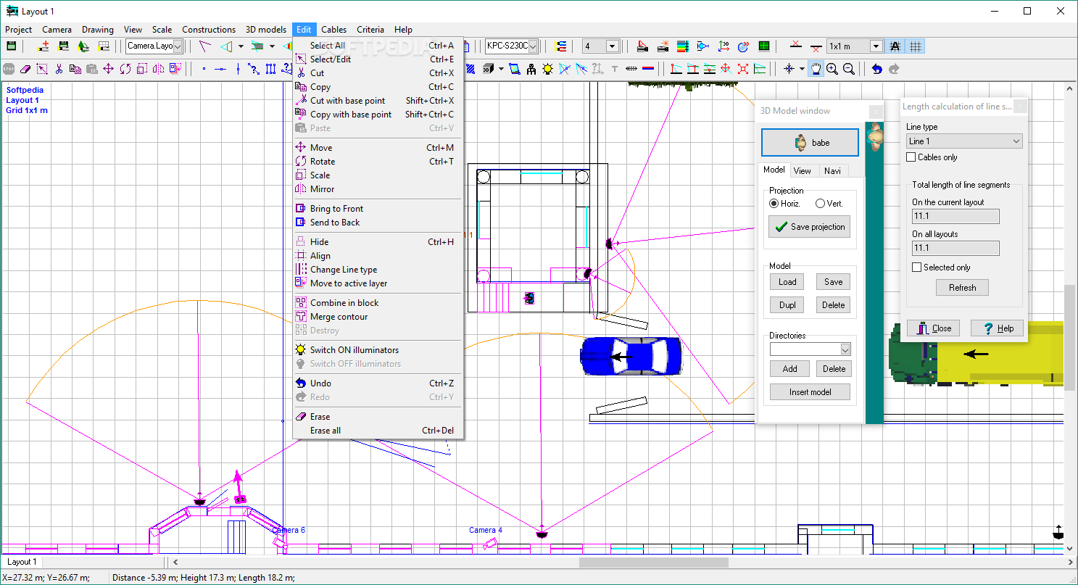1078x585 pixels.
Task: Click the person figure toolbar icon
Action: click(x=531, y=69)
